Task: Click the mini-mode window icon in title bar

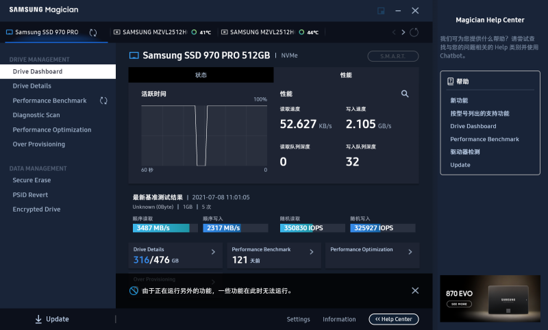Action: pyautogui.click(x=381, y=11)
